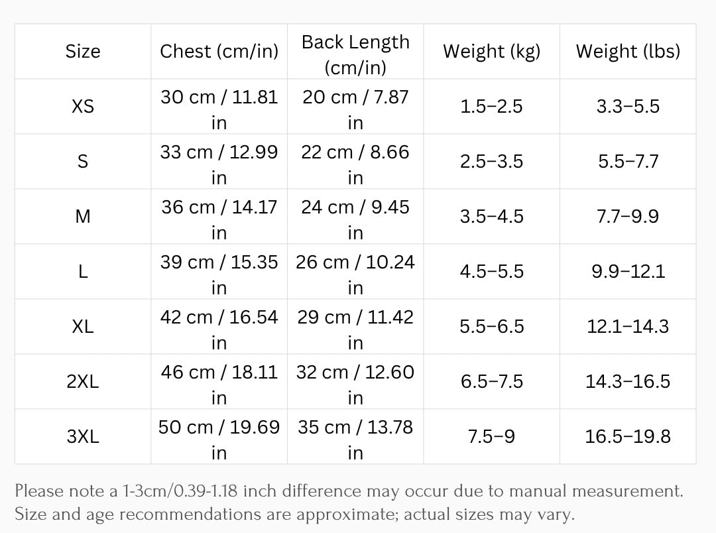Viewport: 716px width, 533px height.
Task: Click the Size column header
Action: point(83,52)
